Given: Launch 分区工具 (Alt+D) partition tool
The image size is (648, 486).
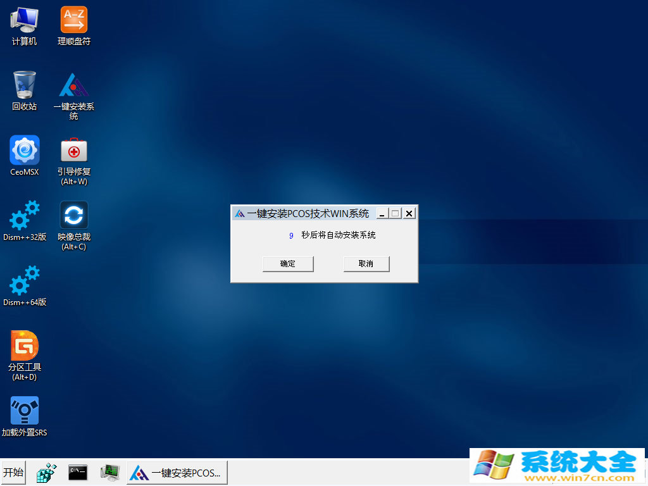Looking at the screenshot, I should click(24, 346).
